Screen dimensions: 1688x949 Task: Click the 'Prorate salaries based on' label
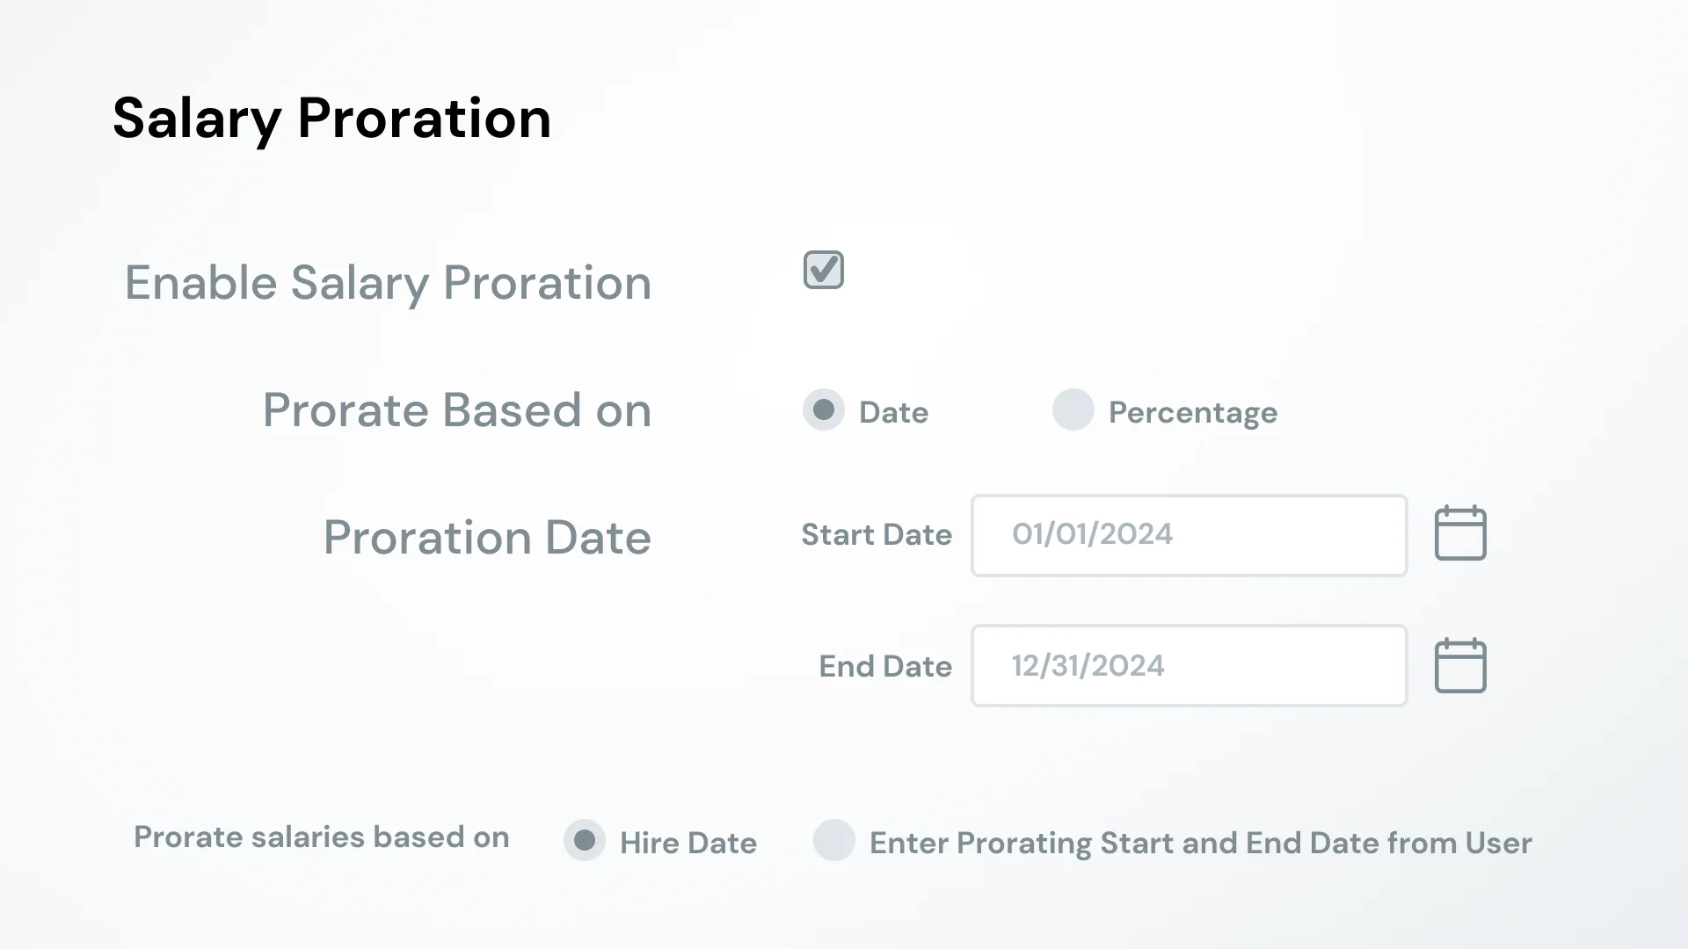tap(322, 837)
